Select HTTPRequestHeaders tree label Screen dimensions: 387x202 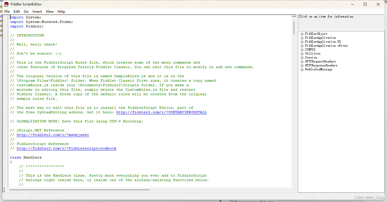pyautogui.click(x=321, y=62)
